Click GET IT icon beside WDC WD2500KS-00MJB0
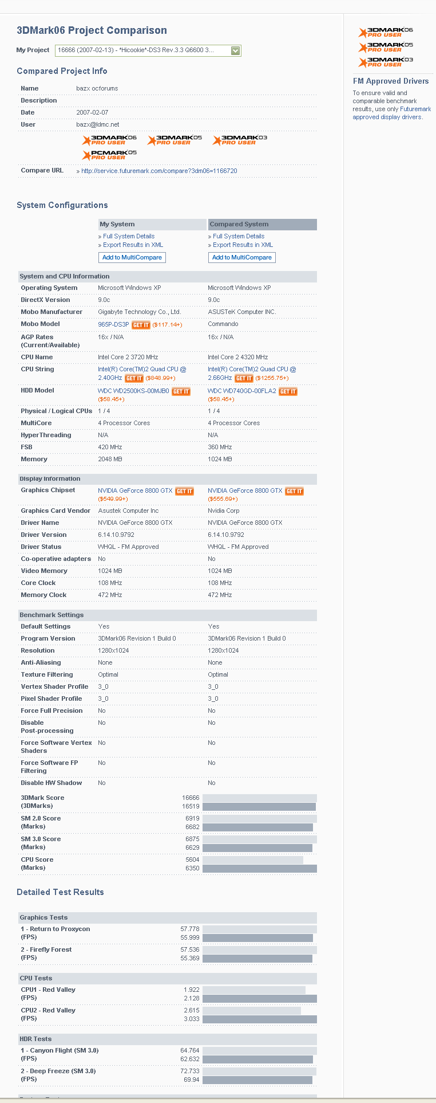 [181, 391]
